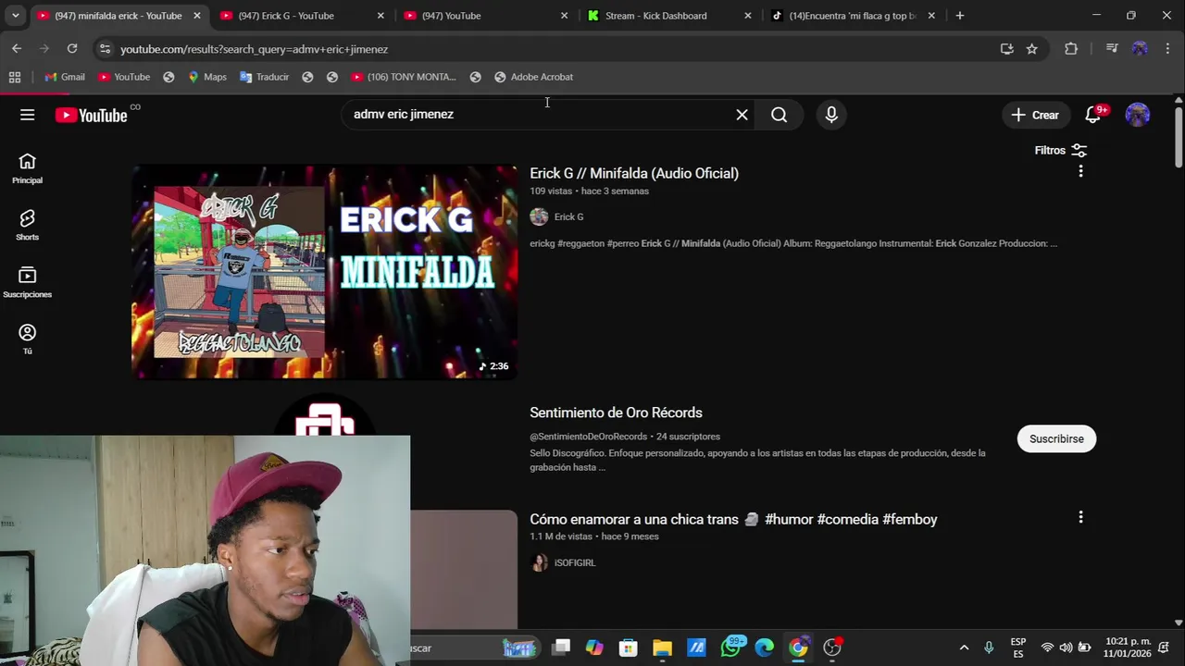
Task: Open Microsoft Edge from the taskbar
Action: pos(764,647)
